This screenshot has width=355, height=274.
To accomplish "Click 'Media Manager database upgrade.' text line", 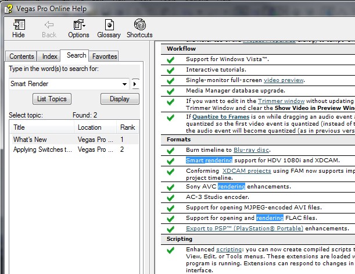I will pos(235,91).
